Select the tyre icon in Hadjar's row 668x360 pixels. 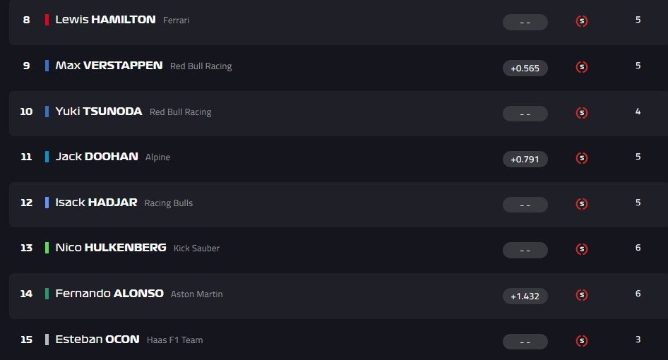pos(582,204)
